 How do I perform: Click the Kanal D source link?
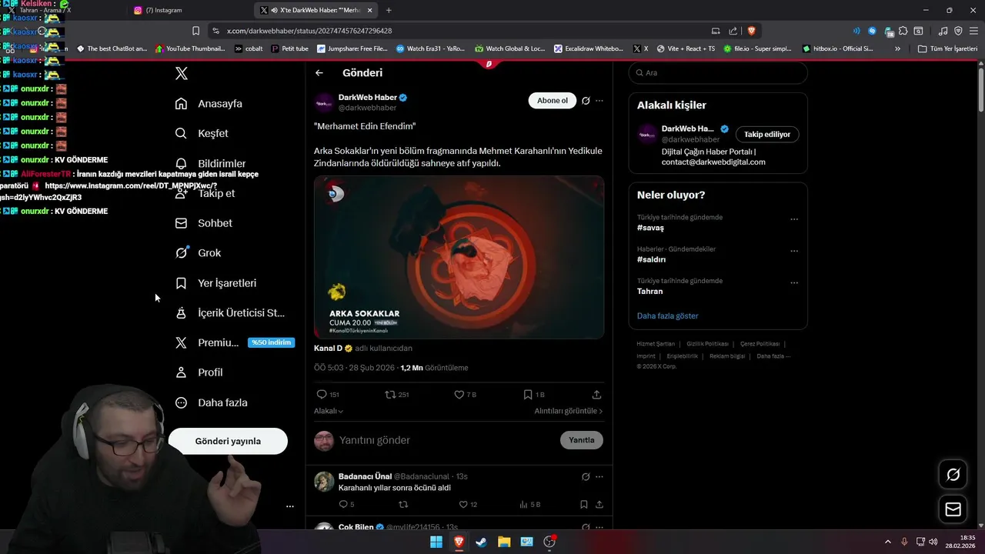click(328, 348)
